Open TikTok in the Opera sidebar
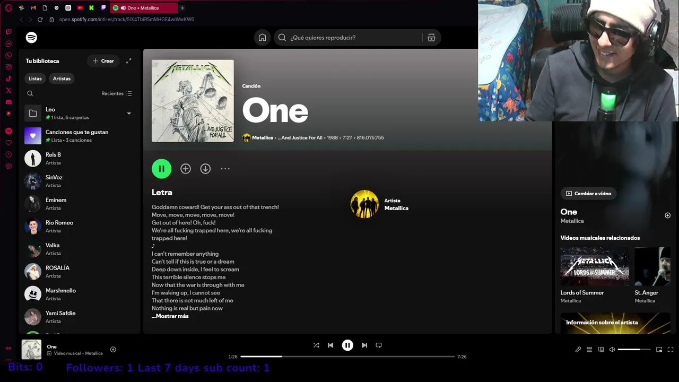The width and height of the screenshot is (679, 382). pyautogui.click(x=8, y=79)
